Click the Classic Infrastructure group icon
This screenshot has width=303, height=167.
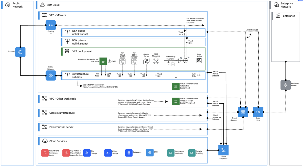pos(45,113)
